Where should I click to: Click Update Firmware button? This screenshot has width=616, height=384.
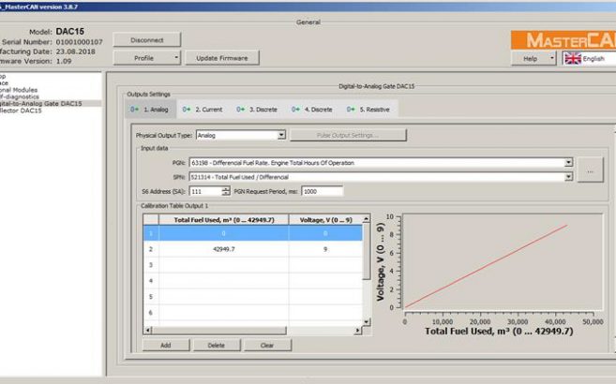tap(222, 58)
